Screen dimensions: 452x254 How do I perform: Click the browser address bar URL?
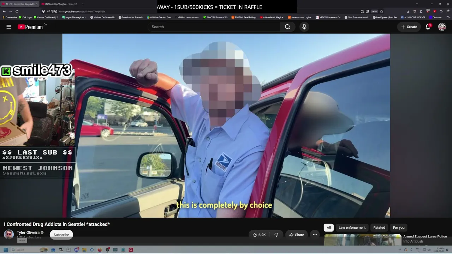[82, 11]
